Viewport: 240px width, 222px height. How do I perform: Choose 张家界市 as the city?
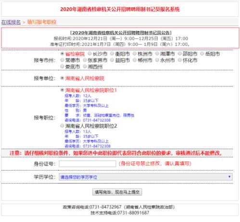coord(85,60)
